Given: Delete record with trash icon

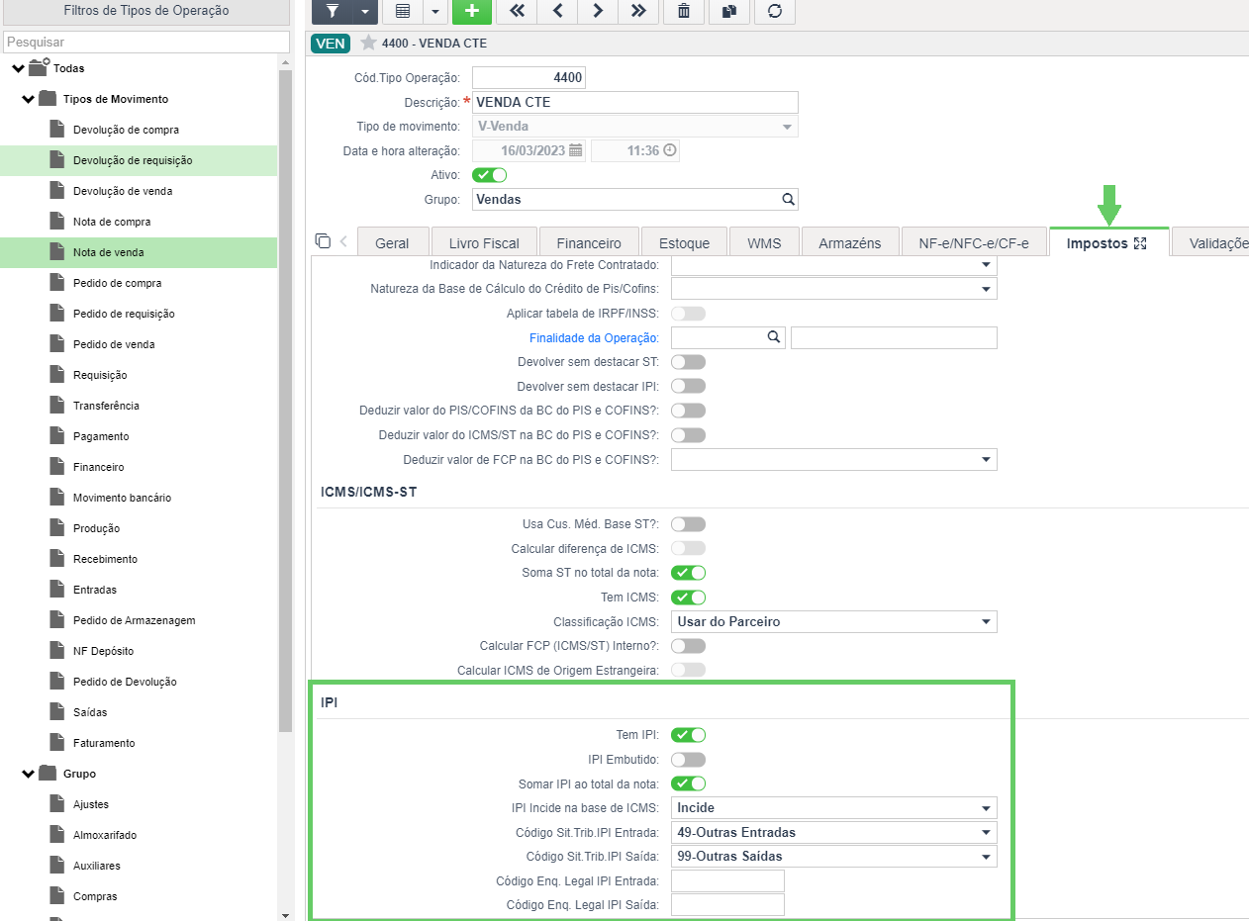Looking at the screenshot, I should click(x=684, y=11).
